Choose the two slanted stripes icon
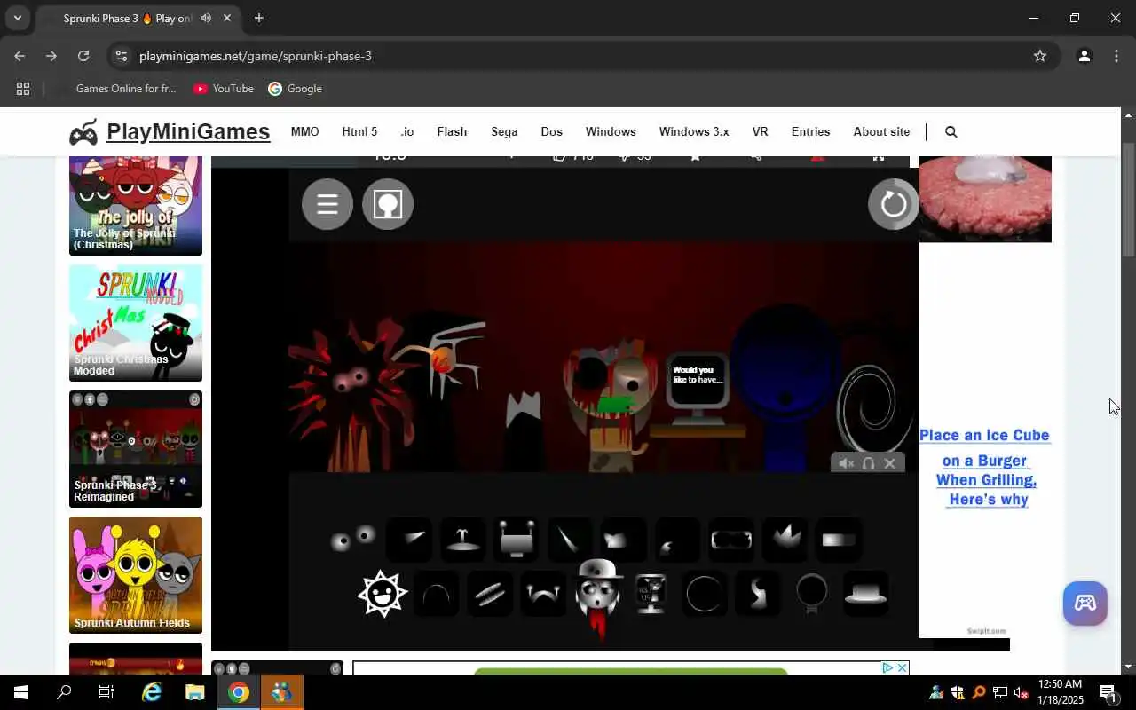The image size is (1136, 710). pyautogui.click(x=489, y=595)
